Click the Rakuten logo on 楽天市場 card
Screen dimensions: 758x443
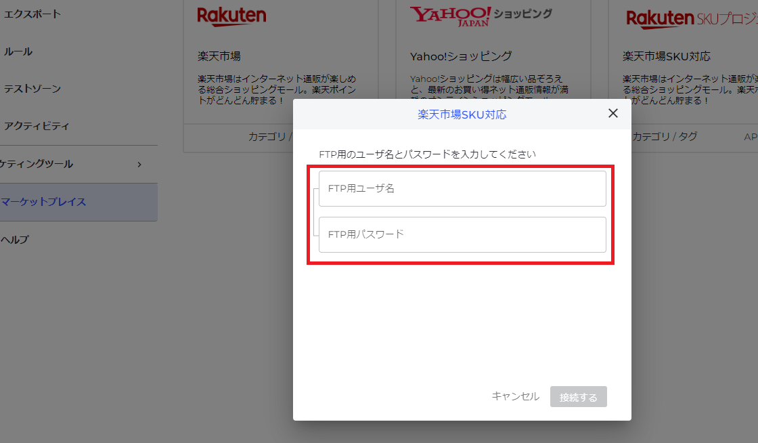click(x=231, y=16)
